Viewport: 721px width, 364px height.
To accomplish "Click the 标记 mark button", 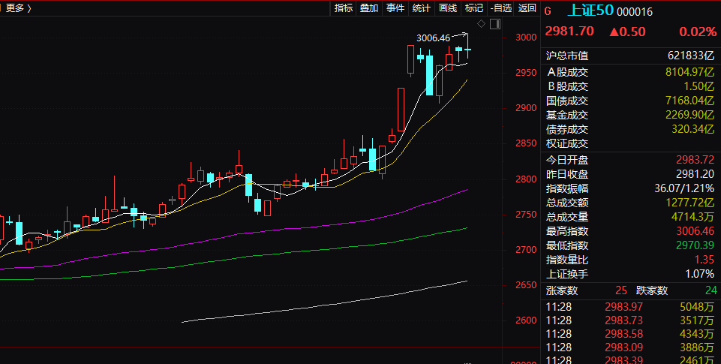I will pos(473,8).
